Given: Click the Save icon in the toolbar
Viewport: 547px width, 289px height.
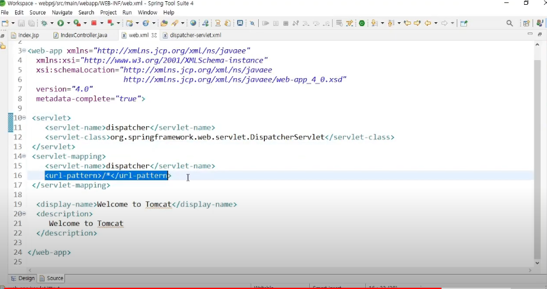Looking at the screenshot, I should pyautogui.click(x=21, y=23).
